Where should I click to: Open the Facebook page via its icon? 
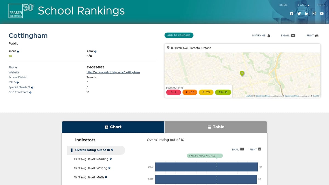click(x=291, y=13)
